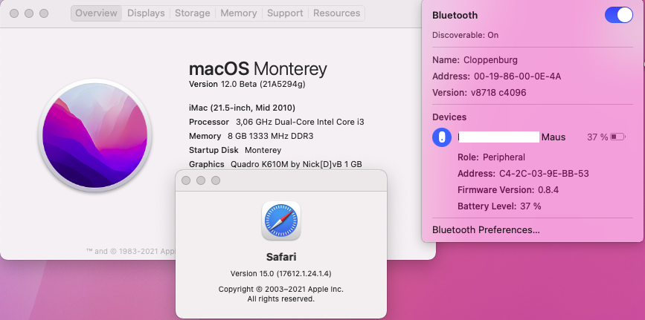Go to the Resources tab

coord(336,13)
